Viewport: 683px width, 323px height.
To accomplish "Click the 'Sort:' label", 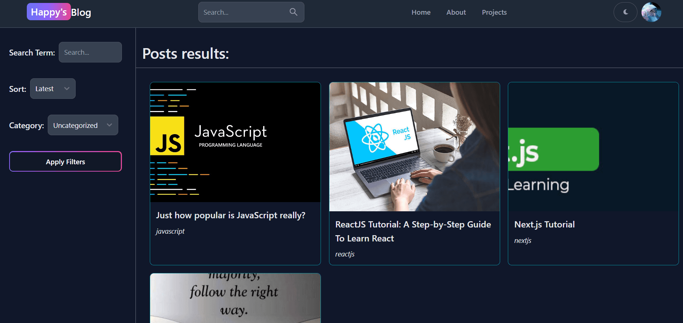I will coord(18,89).
